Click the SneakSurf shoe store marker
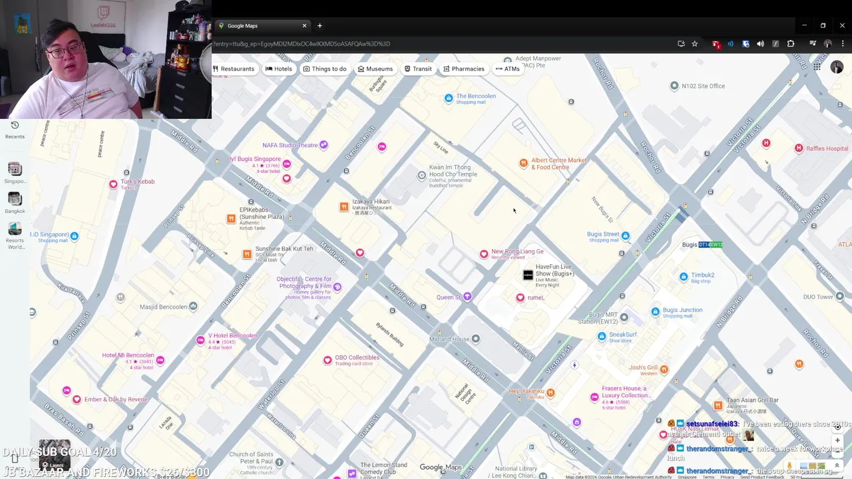Viewport: 852px width, 479px height. 602,337
